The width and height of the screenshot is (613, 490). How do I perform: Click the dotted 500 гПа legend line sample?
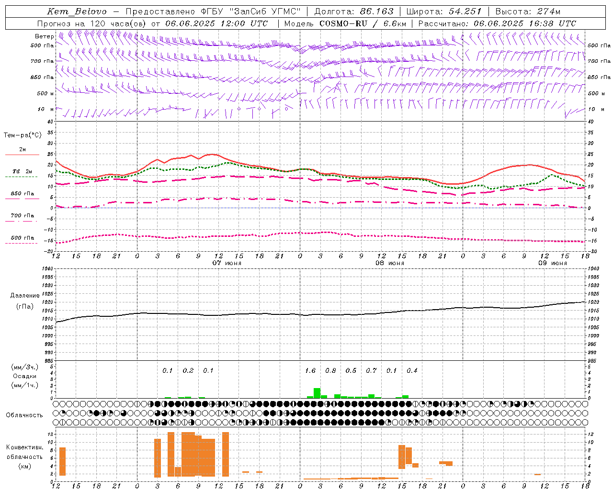pyautogui.click(x=21, y=243)
